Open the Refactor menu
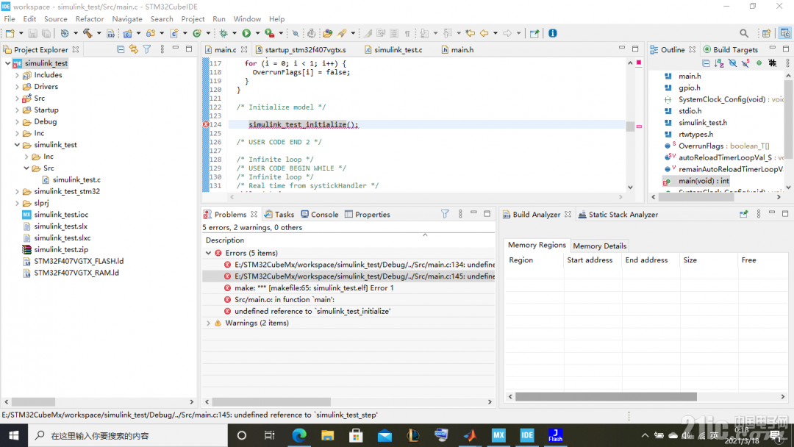 point(90,18)
